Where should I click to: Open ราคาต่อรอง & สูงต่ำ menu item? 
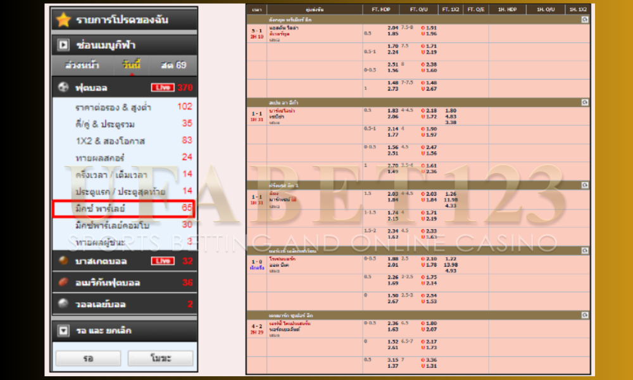coord(124,107)
